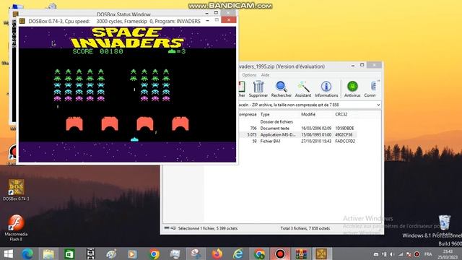Open the Informations icon in WinRAR toolbar
462x260 pixels.
(x=326, y=89)
